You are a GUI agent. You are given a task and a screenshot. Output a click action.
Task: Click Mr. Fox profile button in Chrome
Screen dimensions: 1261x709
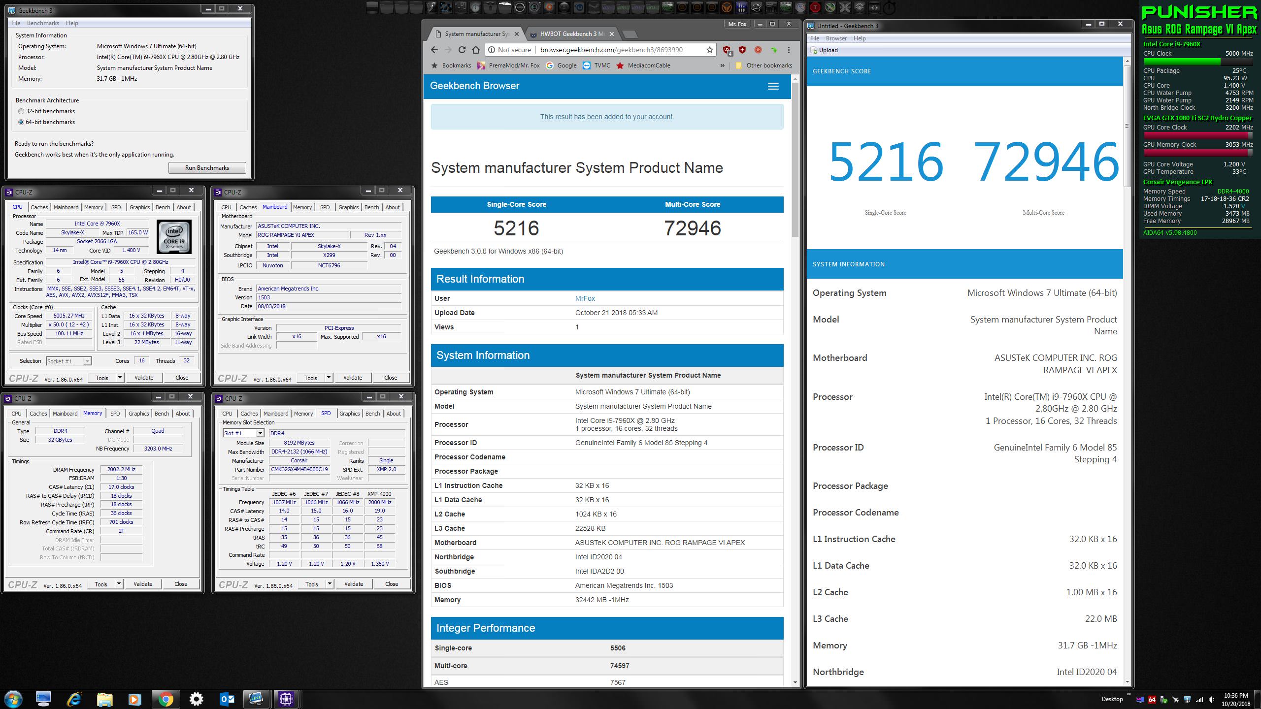tap(737, 24)
